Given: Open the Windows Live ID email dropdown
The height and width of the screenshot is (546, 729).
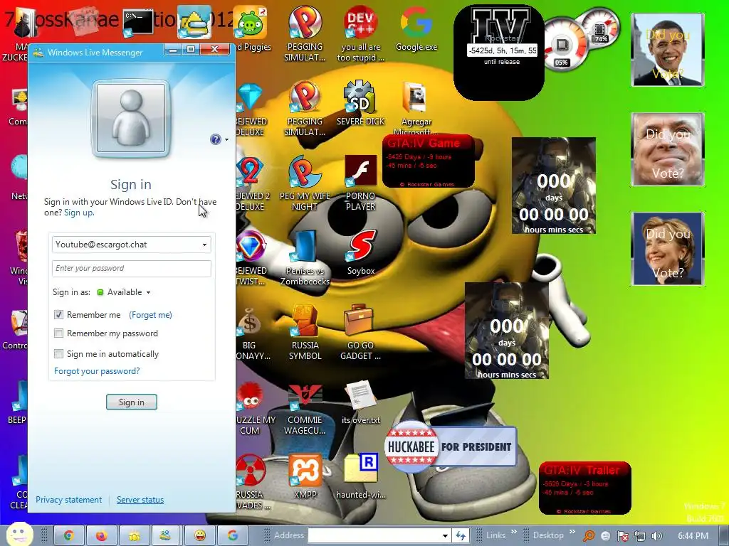Looking at the screenshot, I should click(204, 245).
